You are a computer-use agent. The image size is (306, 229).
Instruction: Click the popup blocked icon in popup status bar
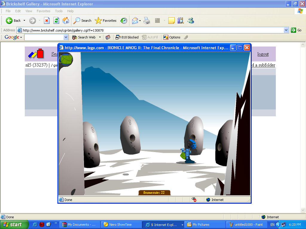click(194, 199)
